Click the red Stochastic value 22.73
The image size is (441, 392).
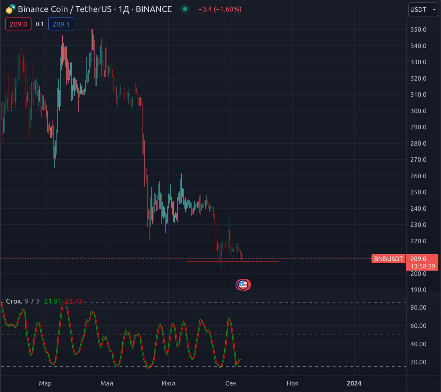[x=73, y=301]
